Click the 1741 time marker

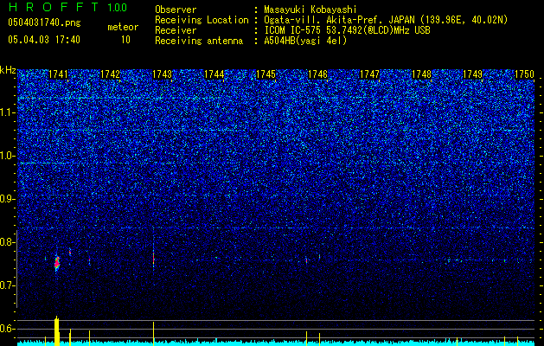[58, 74]
